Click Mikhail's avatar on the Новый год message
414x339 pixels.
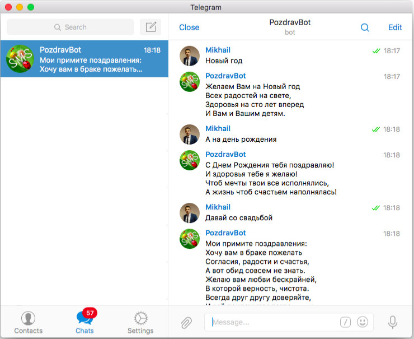click(x=189, y=56)
